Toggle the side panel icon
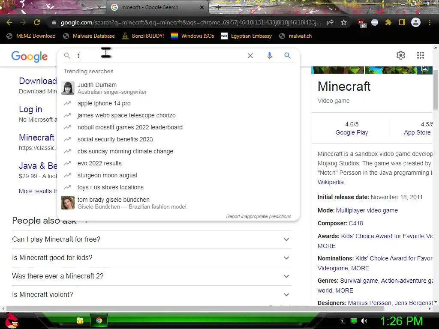 point(402,22)
